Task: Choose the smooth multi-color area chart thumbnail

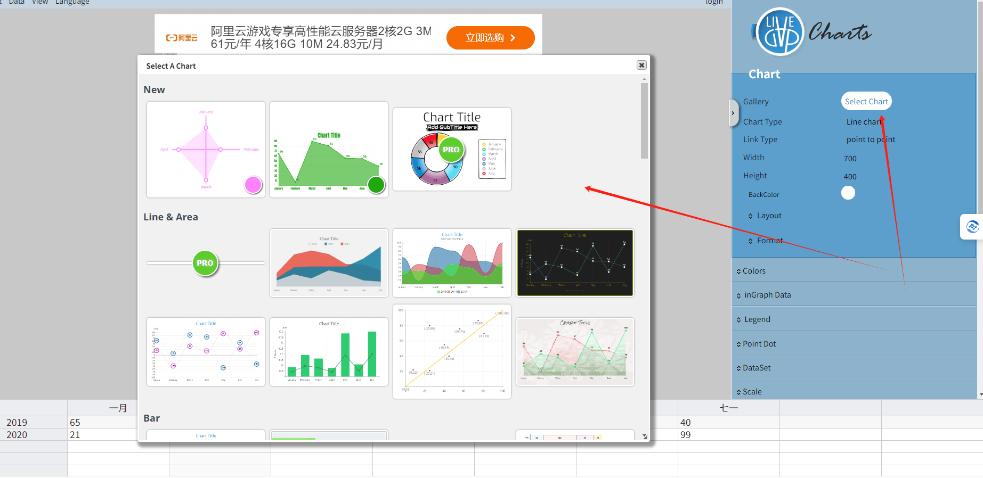Action: [x=452, y=263]
